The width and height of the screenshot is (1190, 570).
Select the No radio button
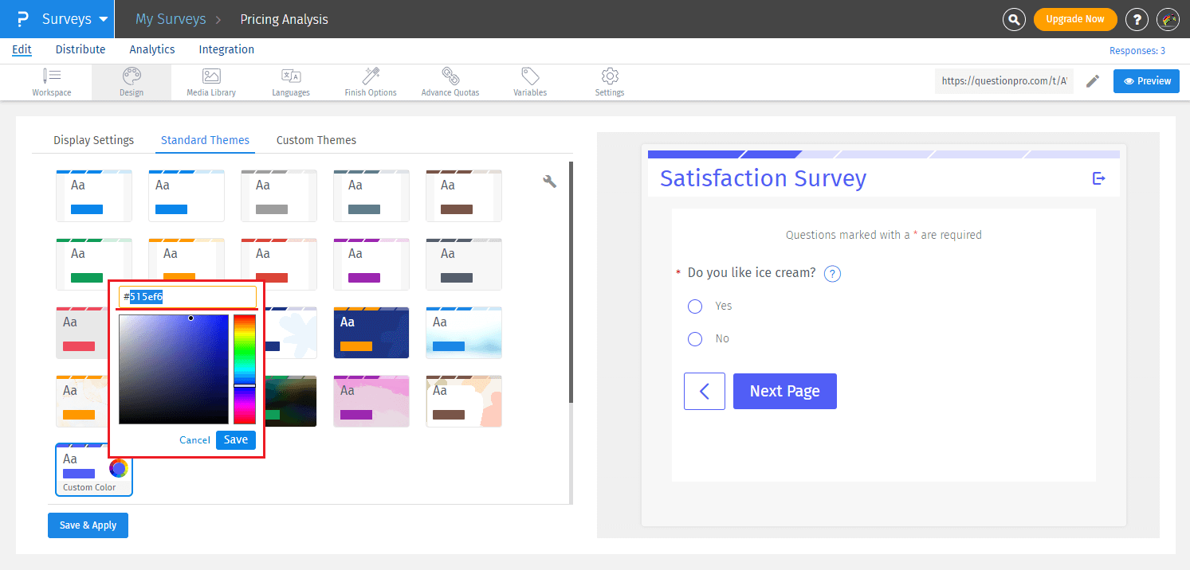click(694, 338)
